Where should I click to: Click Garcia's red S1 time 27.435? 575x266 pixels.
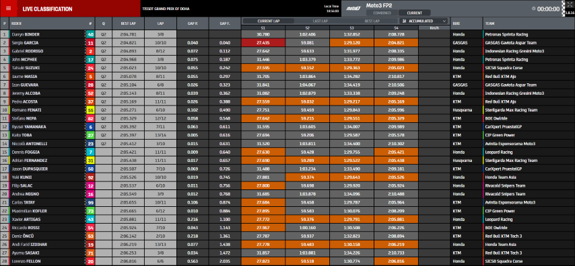263,43
